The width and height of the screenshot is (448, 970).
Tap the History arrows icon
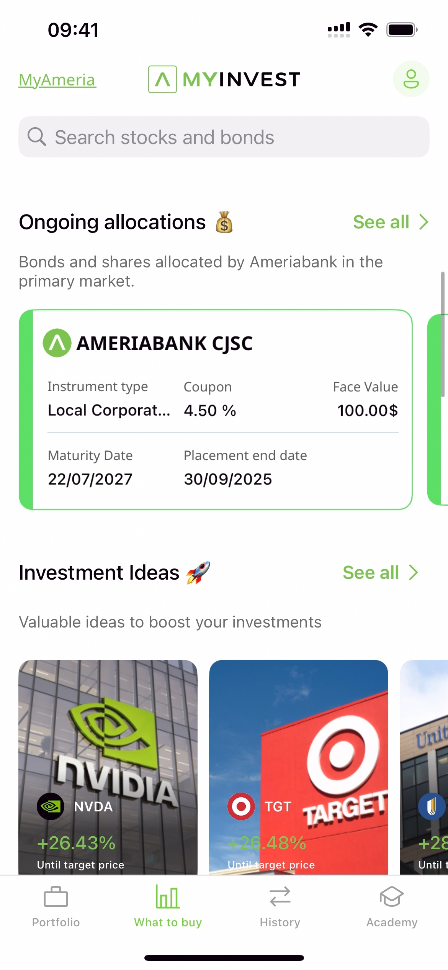[280, 896]
